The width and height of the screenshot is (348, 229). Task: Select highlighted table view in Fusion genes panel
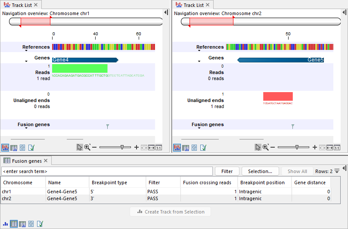pyautogui.click(x=14, y=224)
